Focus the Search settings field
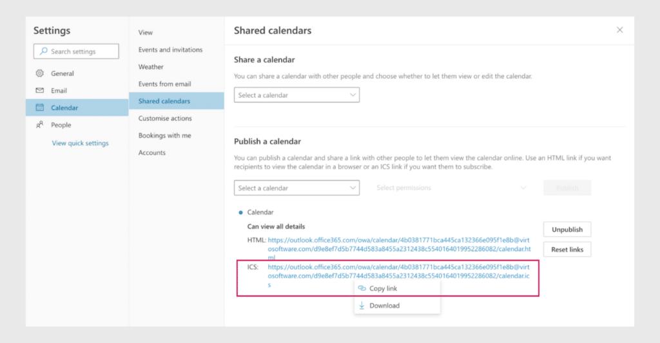 [x=76, y=51]
